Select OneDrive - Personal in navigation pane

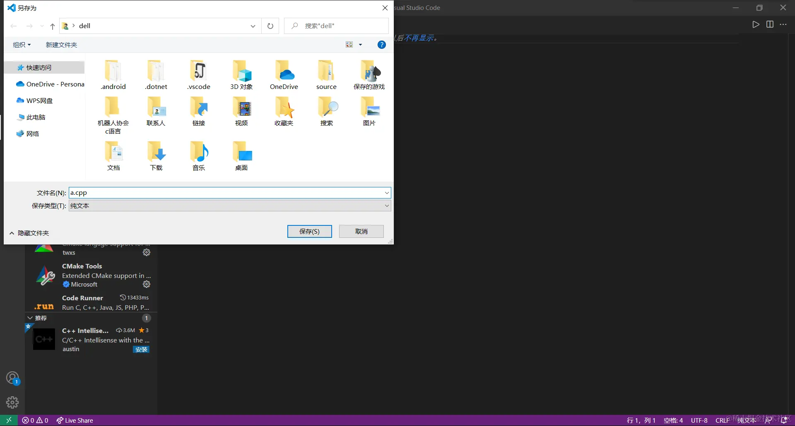[50, 84]
